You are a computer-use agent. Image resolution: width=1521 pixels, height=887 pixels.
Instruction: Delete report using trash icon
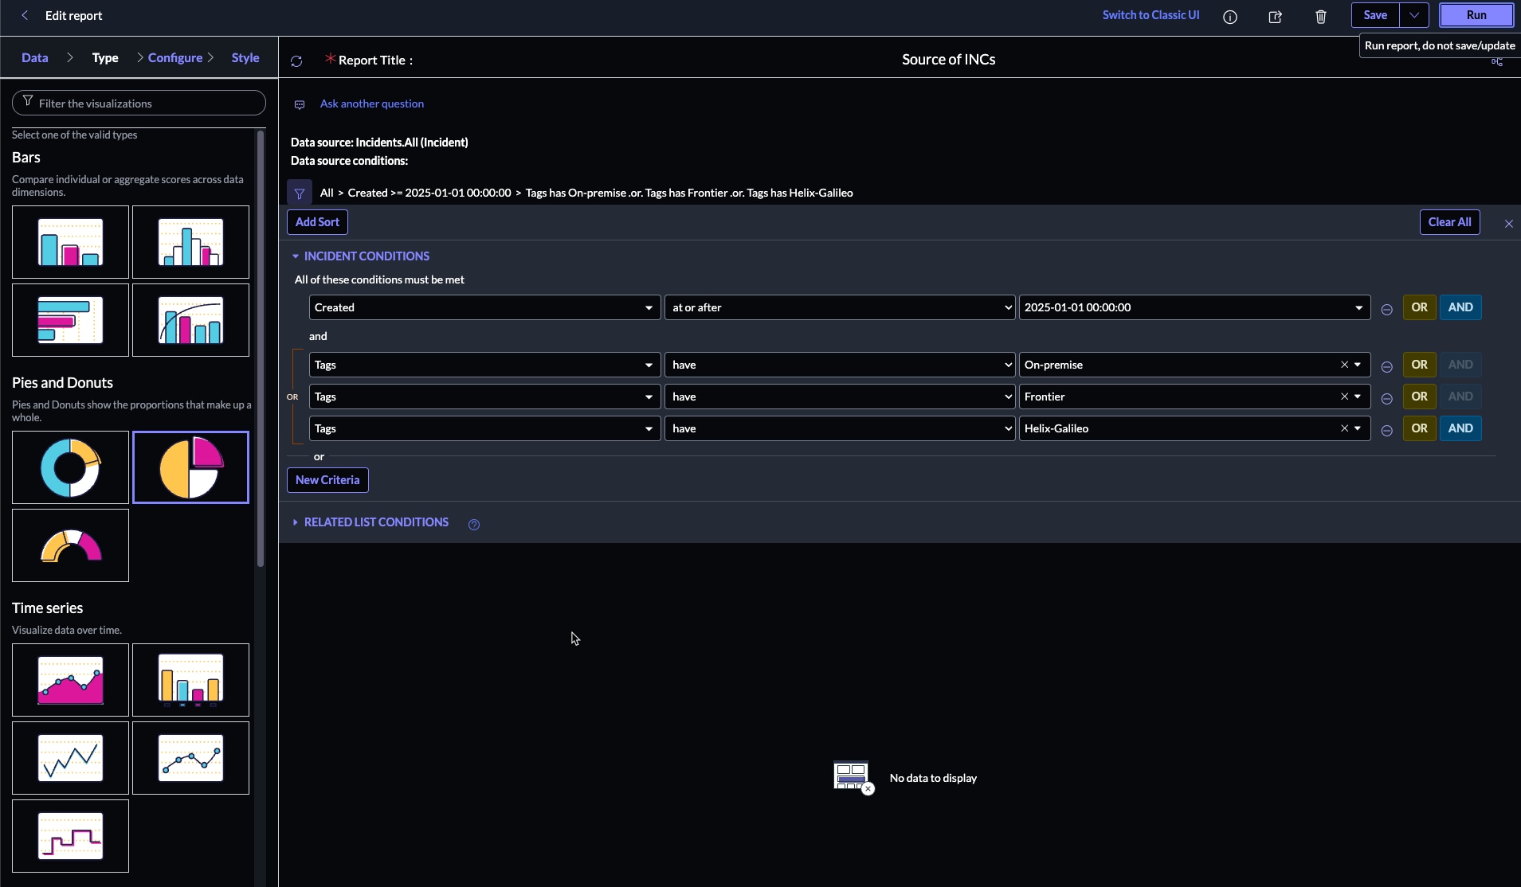coord(1320,17)
